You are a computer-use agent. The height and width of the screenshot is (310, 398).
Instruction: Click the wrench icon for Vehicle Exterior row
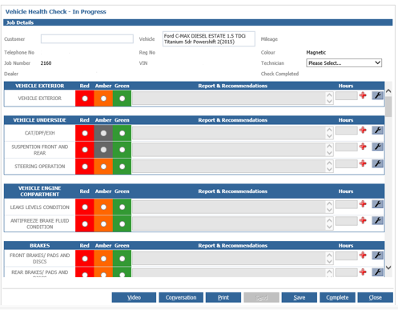[x=377, y=95]
